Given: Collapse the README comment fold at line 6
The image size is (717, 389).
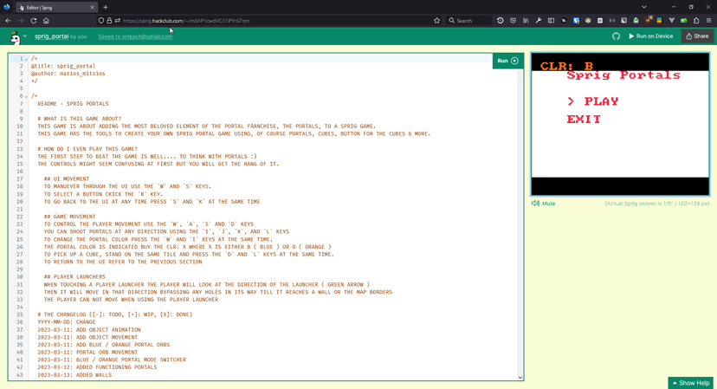Looking at the screenshot, I should pyautogui.click(x=26, y=96).
